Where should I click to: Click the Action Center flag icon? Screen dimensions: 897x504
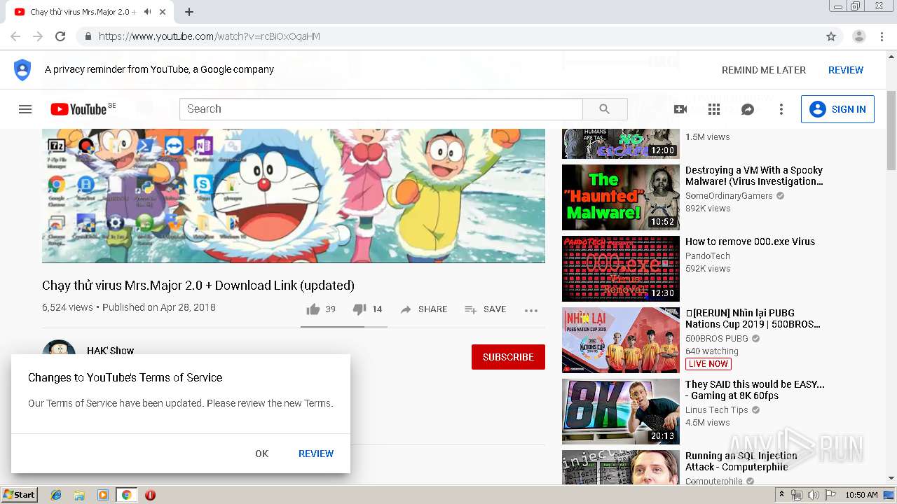[830, 495]
